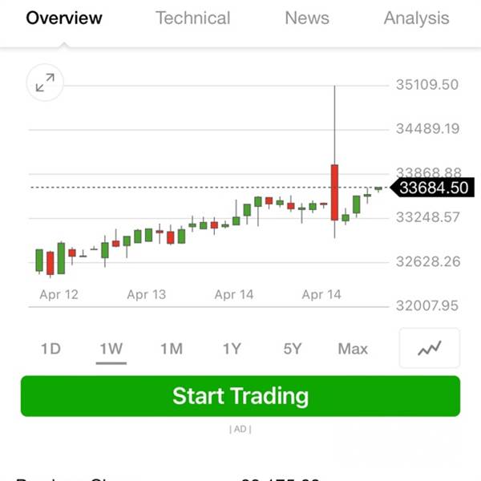This screenshot has width=481, height=481.
Task: Choose the 1M chart period
Action: [172, 349]
